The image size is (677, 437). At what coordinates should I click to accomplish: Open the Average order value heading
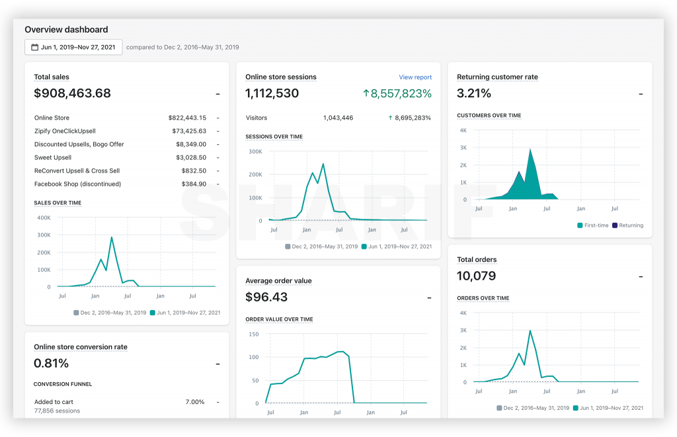[278, 281]
